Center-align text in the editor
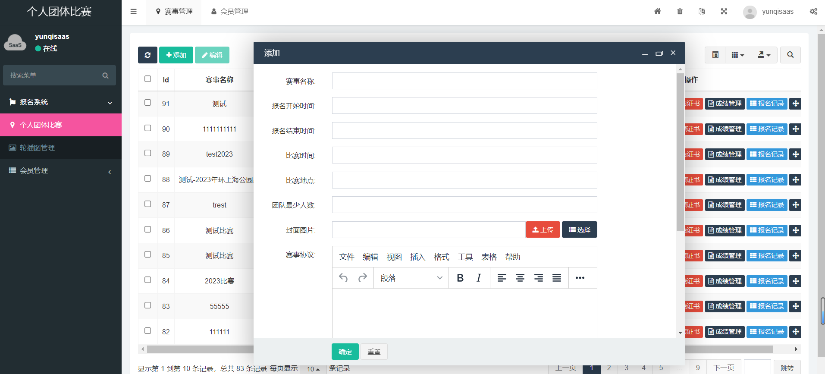Image resolution: width=825 pixels, height=374 pixels. click(520, 278)
